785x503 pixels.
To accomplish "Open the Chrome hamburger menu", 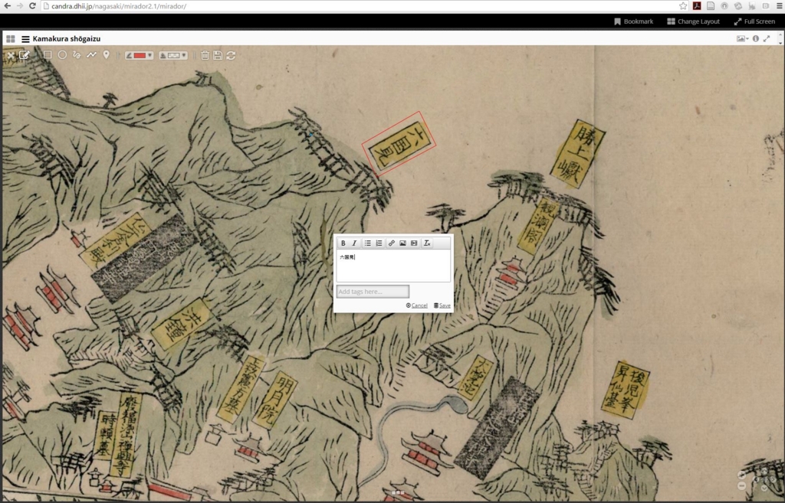I will [780, 6].
